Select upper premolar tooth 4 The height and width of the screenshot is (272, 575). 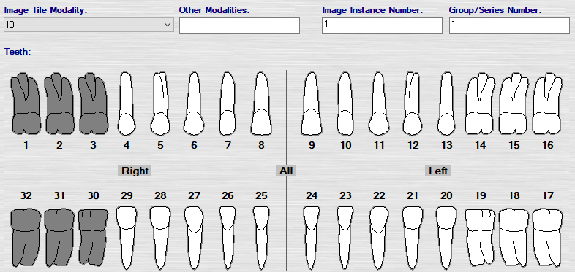click(127, 104)
